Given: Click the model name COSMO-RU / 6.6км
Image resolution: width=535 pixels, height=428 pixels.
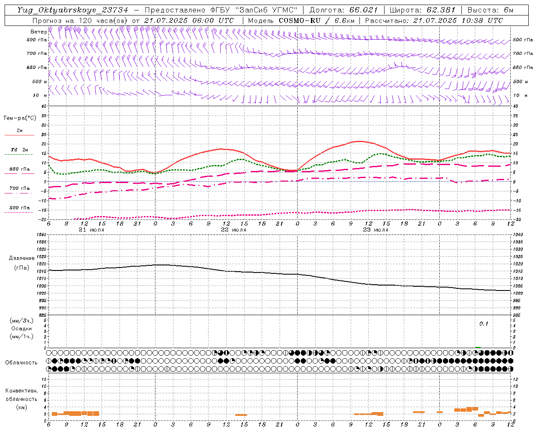Looking at the screenshot, I should (x=316, y=20).
